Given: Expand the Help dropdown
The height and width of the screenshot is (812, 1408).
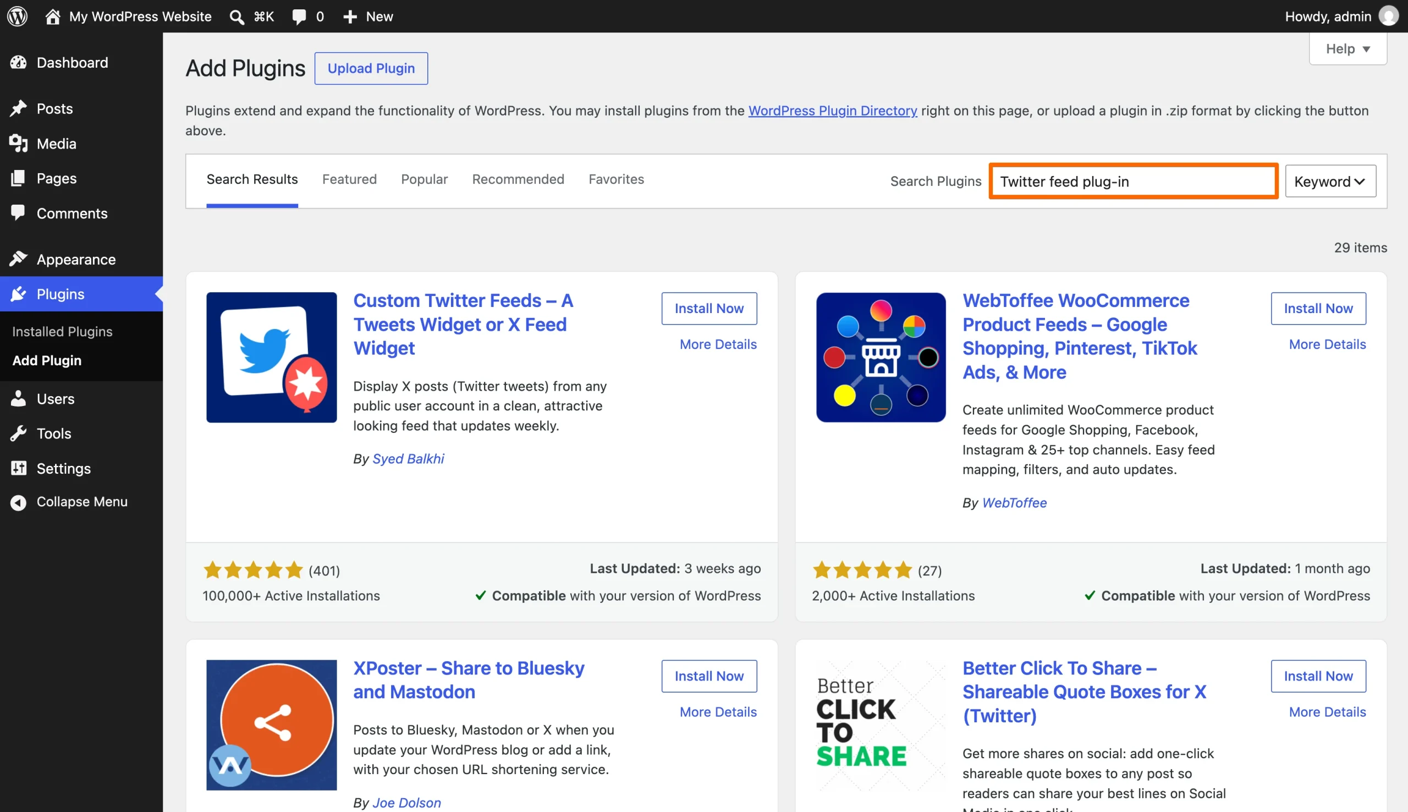Looking at the screenshot, I should pos(1347,48).
